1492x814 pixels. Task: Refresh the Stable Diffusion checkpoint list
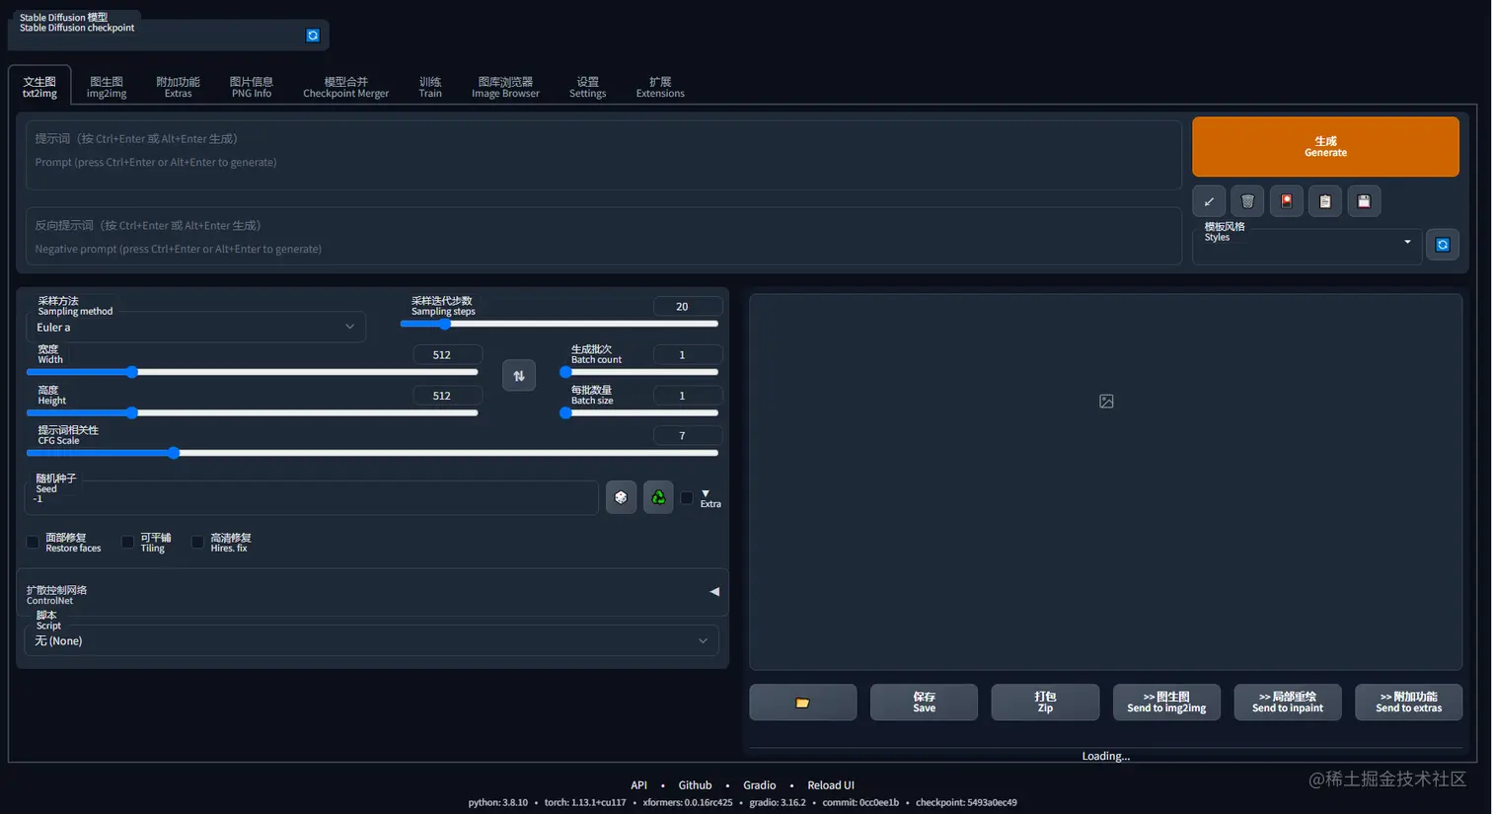[x=313, y=36]
